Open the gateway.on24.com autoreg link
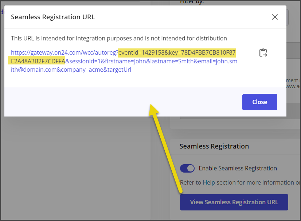The width and height of the screenshot is (301, 221). coord(64,52)
